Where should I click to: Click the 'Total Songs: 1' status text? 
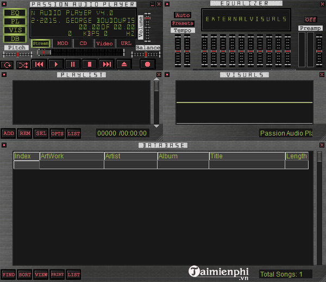pyautogui.click(x=281, y=274)
